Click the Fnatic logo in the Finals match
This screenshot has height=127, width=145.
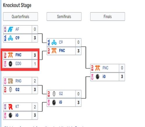[x=97, y=68]
